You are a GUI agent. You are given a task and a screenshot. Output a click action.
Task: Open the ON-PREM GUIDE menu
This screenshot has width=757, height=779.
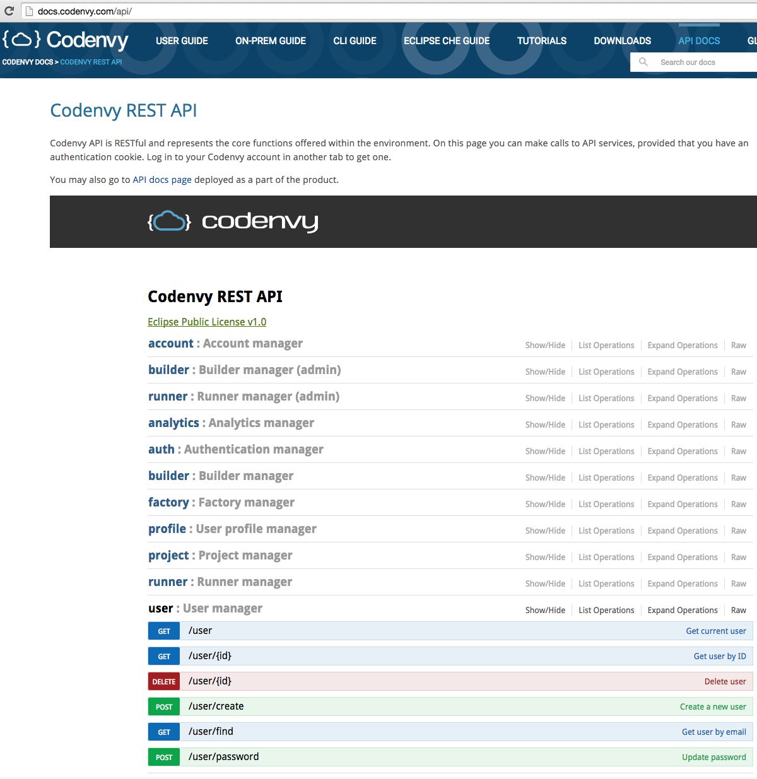pos(271,40)
